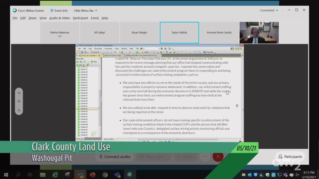
Task: Switch to Webex app in the taskbar
Action: 130,175
